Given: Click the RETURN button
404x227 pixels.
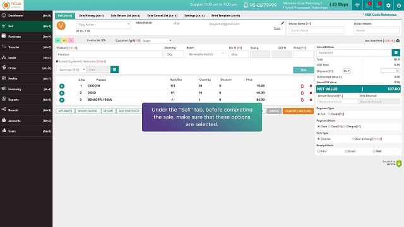Looking at the screenshot, I should click(x=108, y=111).
